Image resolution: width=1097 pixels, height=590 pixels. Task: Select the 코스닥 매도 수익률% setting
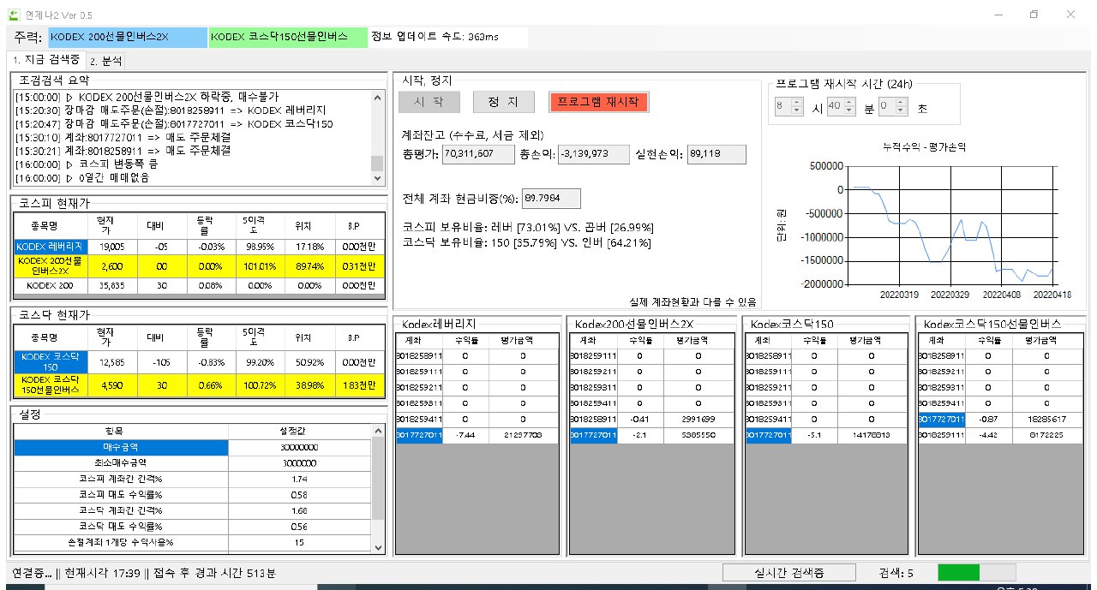coord(121,526)
